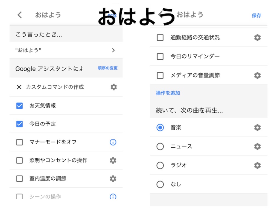
Task: Open gear settings next to ラジオ
Action: (257, 165)
